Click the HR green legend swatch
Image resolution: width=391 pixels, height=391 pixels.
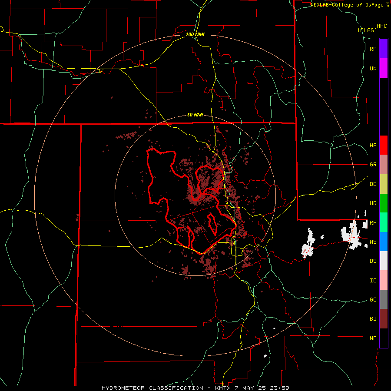[x=384, y=203]
